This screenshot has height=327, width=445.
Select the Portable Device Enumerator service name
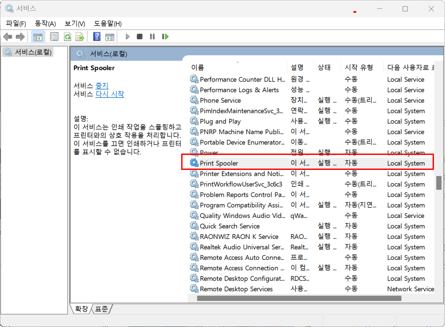tap(242, 142)
